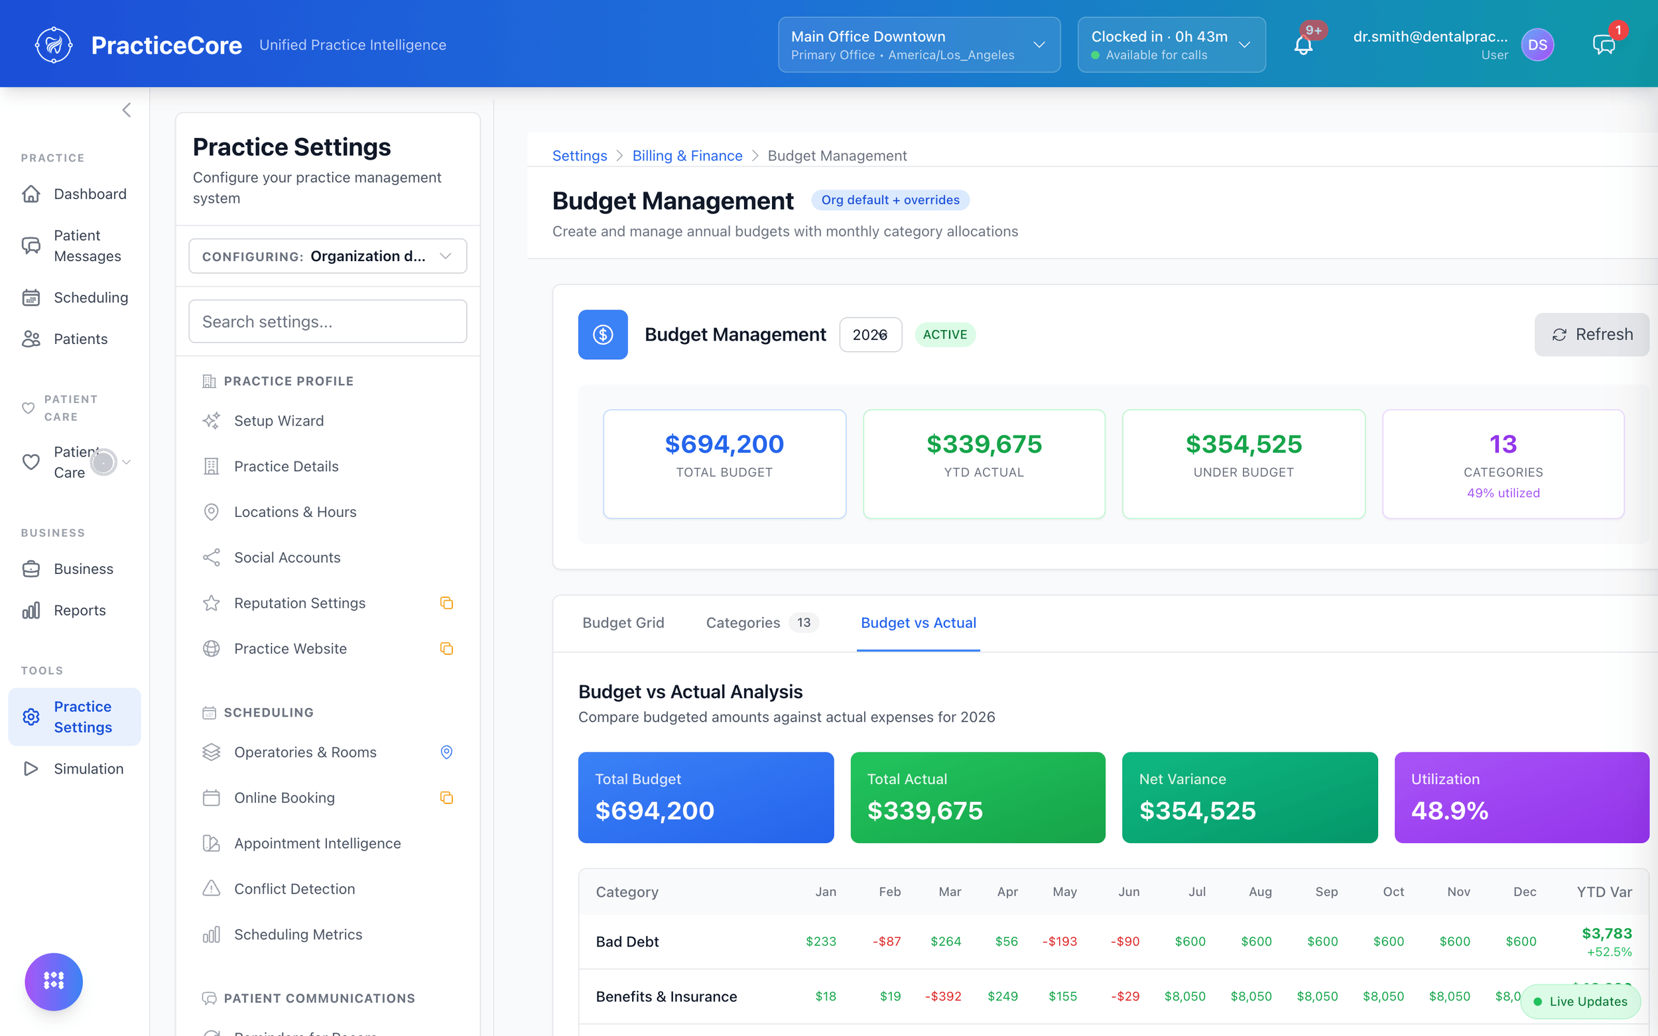Open Appointment Intelligence settings
1658x1036 pixels.
328,842
